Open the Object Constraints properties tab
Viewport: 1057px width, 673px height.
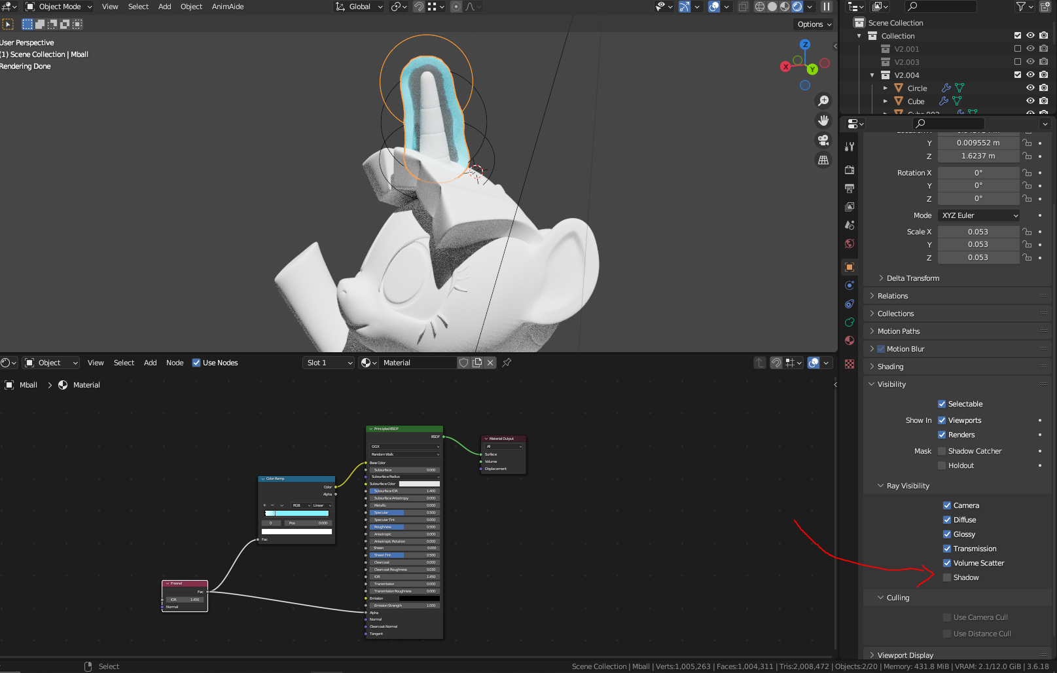(x=850, y=304)
